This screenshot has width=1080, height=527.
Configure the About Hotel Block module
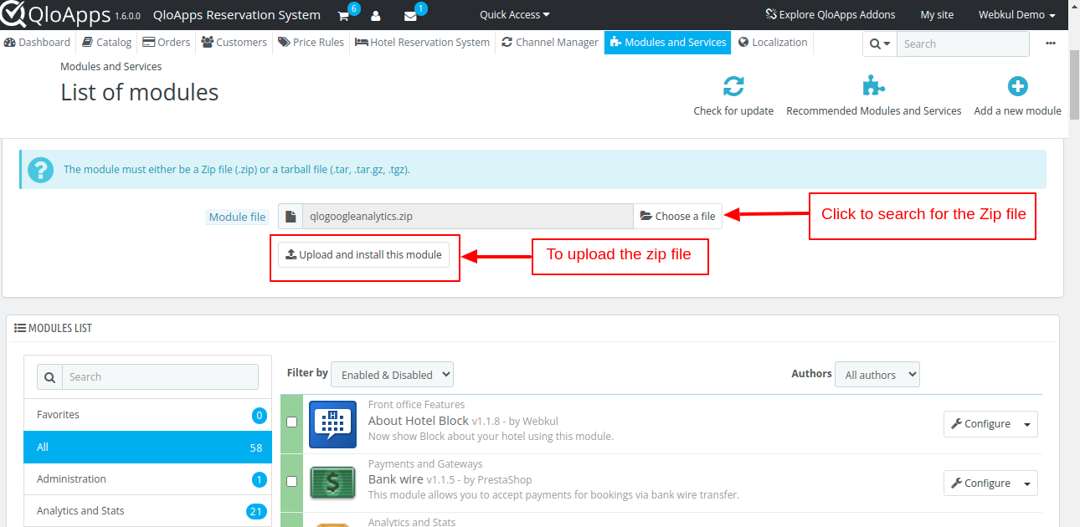tap(980, 424)
